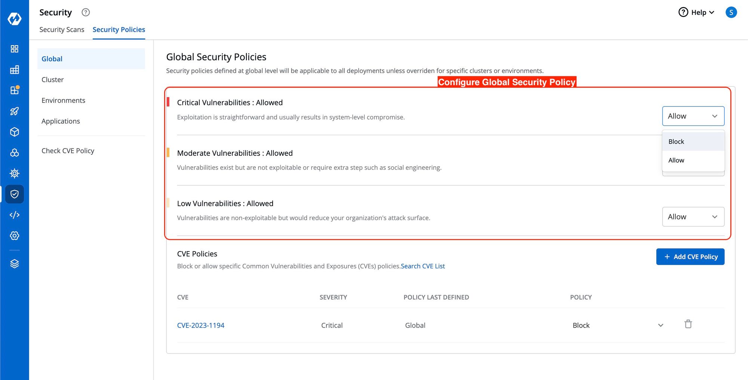Screen dimensions: 748x380
Task: Switch to the Security Scans tab
Action: [62, 30]
